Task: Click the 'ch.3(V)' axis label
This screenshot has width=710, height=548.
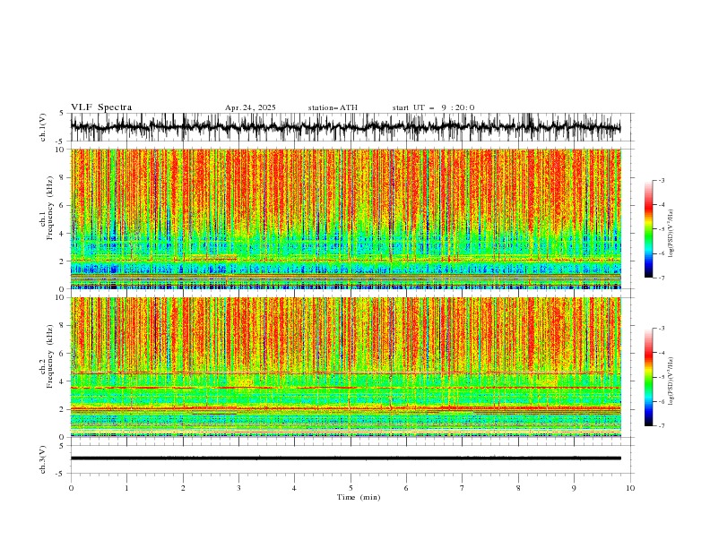Action: pyautogui.click(x=43, y=459)
